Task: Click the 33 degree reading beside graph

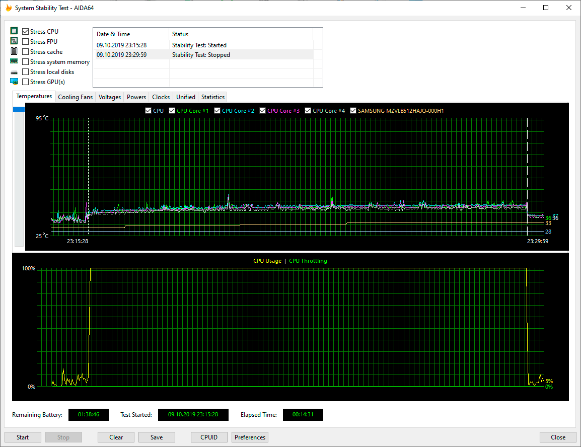Action: click(x=548, y=223)
